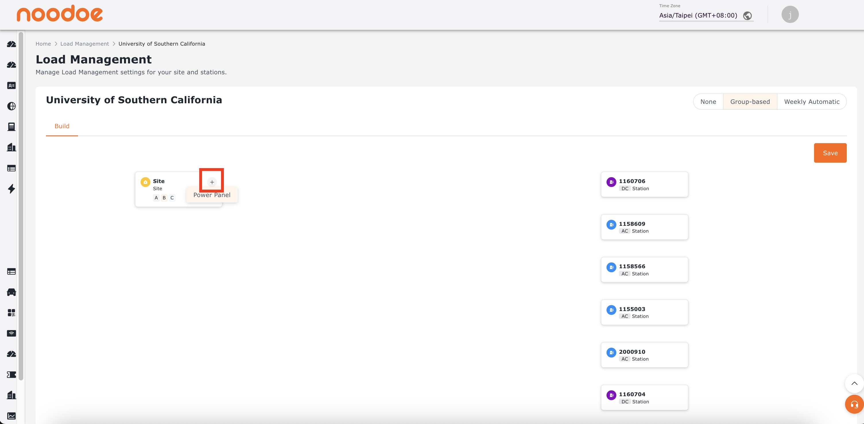Open the globe icon in the left sidebar
The width and height of the screenshot is (864, 424).
[x=11, y=106]
